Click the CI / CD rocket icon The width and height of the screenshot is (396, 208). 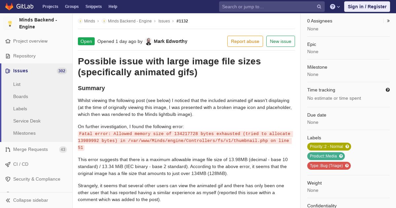(x=8, y=164)
